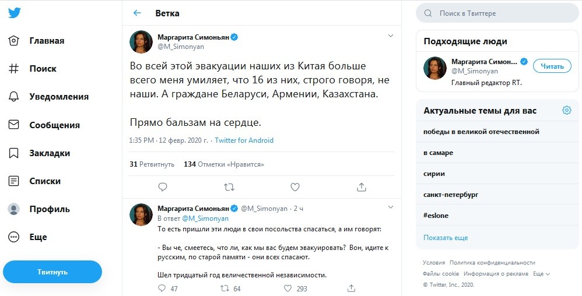Expand main tweet options chevron
Screen dimensions: 582x296
point(391,36)
